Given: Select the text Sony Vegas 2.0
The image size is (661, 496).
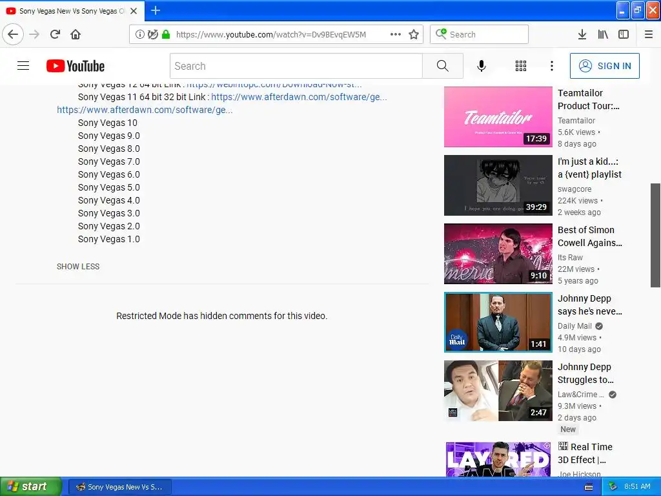Looking at the screenshot, I should click(x=108, y=226).
